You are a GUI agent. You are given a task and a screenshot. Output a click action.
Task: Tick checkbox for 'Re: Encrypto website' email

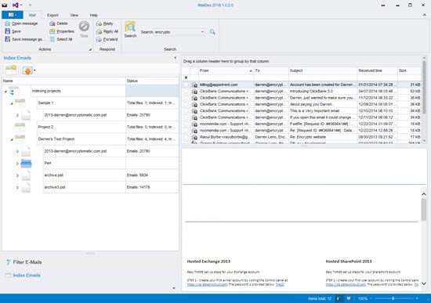pyautogui.click(x=186, y=137)
